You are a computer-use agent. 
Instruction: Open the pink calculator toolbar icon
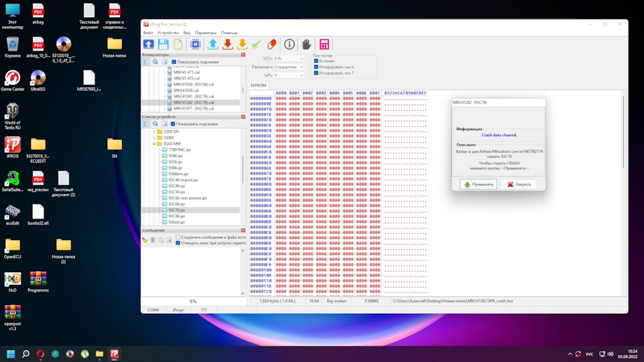click(x=324, y=44)
